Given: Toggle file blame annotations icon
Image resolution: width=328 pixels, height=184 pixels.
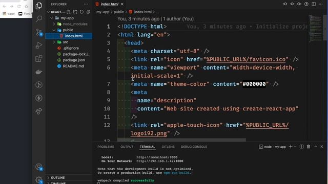Looking at the screenshot, I should (x=306, y=4).
